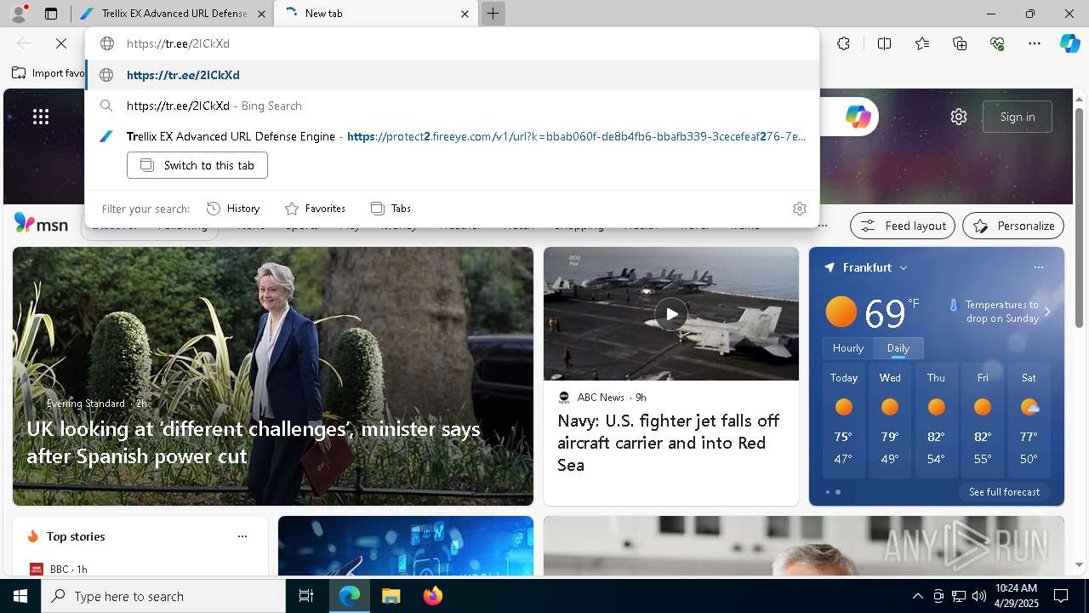Open Top stories more options menu
The width and height of the screenshot is (1089, 613).
coord(242,536)
